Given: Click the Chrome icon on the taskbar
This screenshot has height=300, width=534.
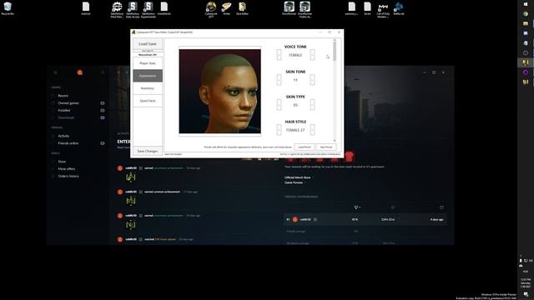Looking at the screenshot, I should coord(526,14).
